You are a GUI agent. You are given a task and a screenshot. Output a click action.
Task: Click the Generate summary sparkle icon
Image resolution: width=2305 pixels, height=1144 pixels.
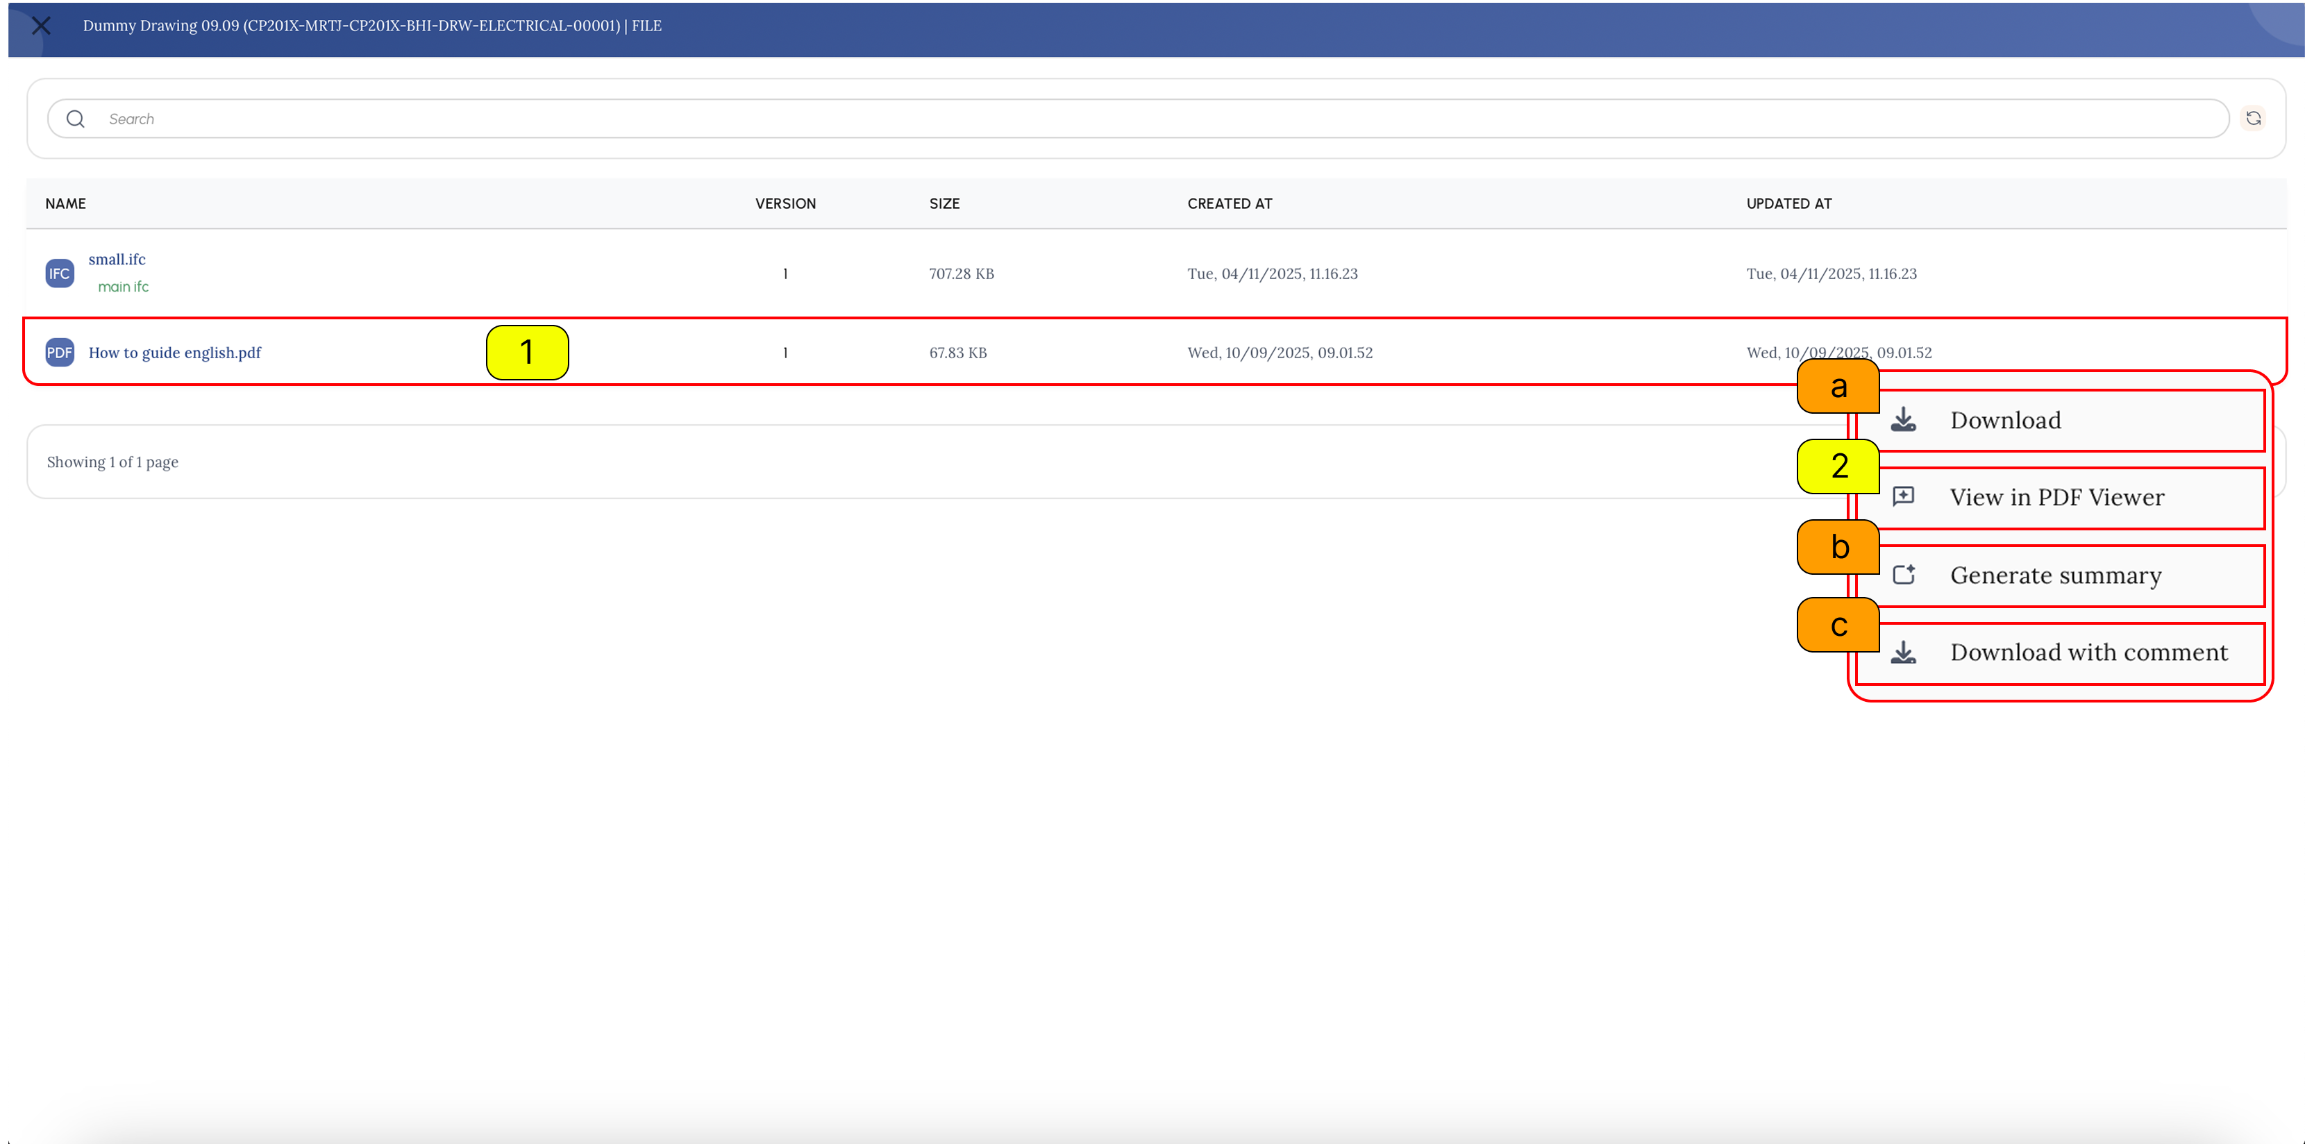[x=1904, y=574]
